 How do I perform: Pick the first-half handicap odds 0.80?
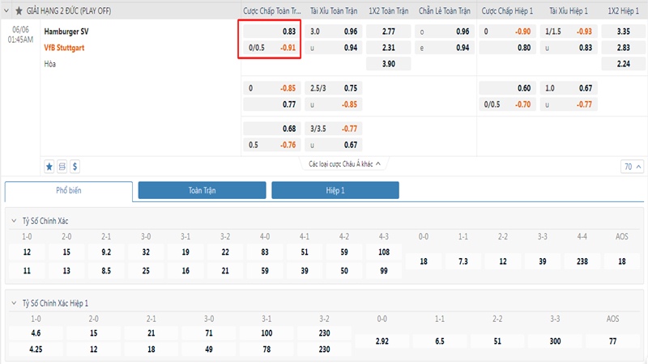pyautogui.click(x=508, y=48)
